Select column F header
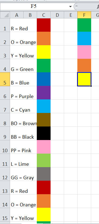 click(84, 15)
